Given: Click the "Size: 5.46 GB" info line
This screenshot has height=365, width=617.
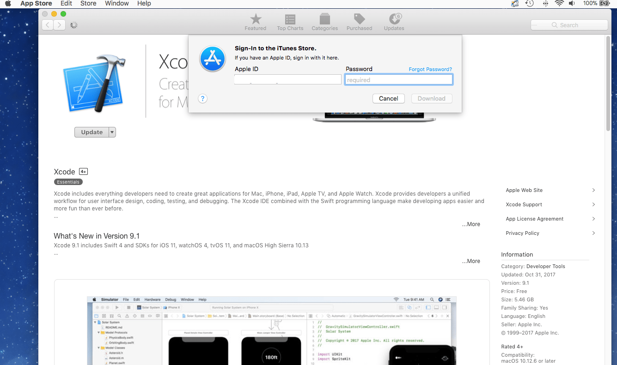Looking at the screenshot, I should coord(517,299).
